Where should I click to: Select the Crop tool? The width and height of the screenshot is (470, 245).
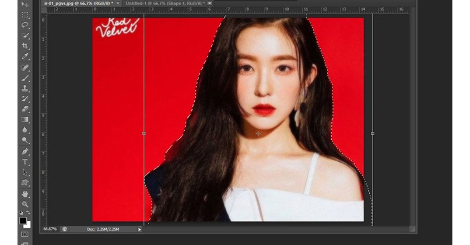click(x=25, y=46)
